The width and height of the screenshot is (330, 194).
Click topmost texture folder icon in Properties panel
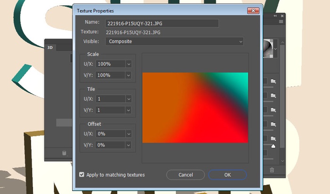pos(273,81)
